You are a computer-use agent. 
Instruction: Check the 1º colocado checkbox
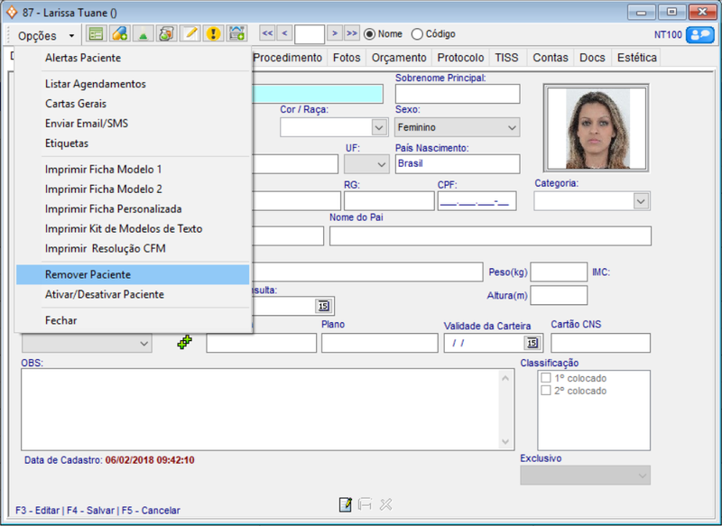545,378
